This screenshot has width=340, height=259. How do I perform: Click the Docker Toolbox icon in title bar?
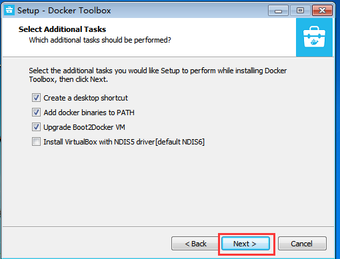click(x=9, y=10)
